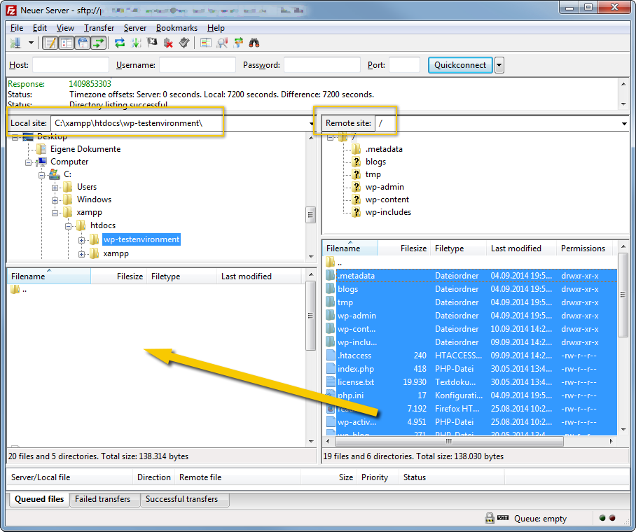Click local directory tree vertical scrollbar thumb
The image size is (636, 532).
[x=310, y=214]
